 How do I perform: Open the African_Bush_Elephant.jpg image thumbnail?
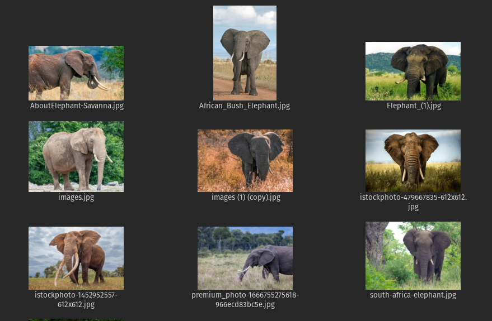click(245, 53)
